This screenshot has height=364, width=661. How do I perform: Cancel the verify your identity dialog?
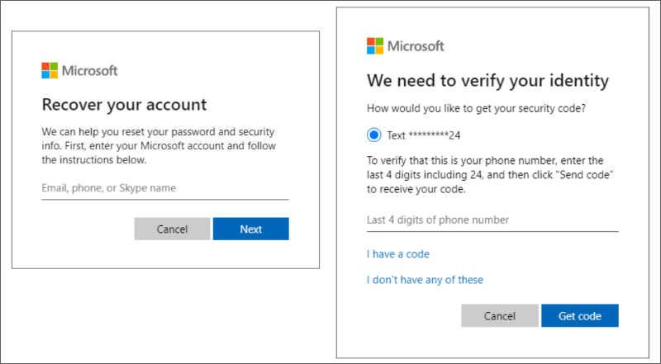point(500,315)
